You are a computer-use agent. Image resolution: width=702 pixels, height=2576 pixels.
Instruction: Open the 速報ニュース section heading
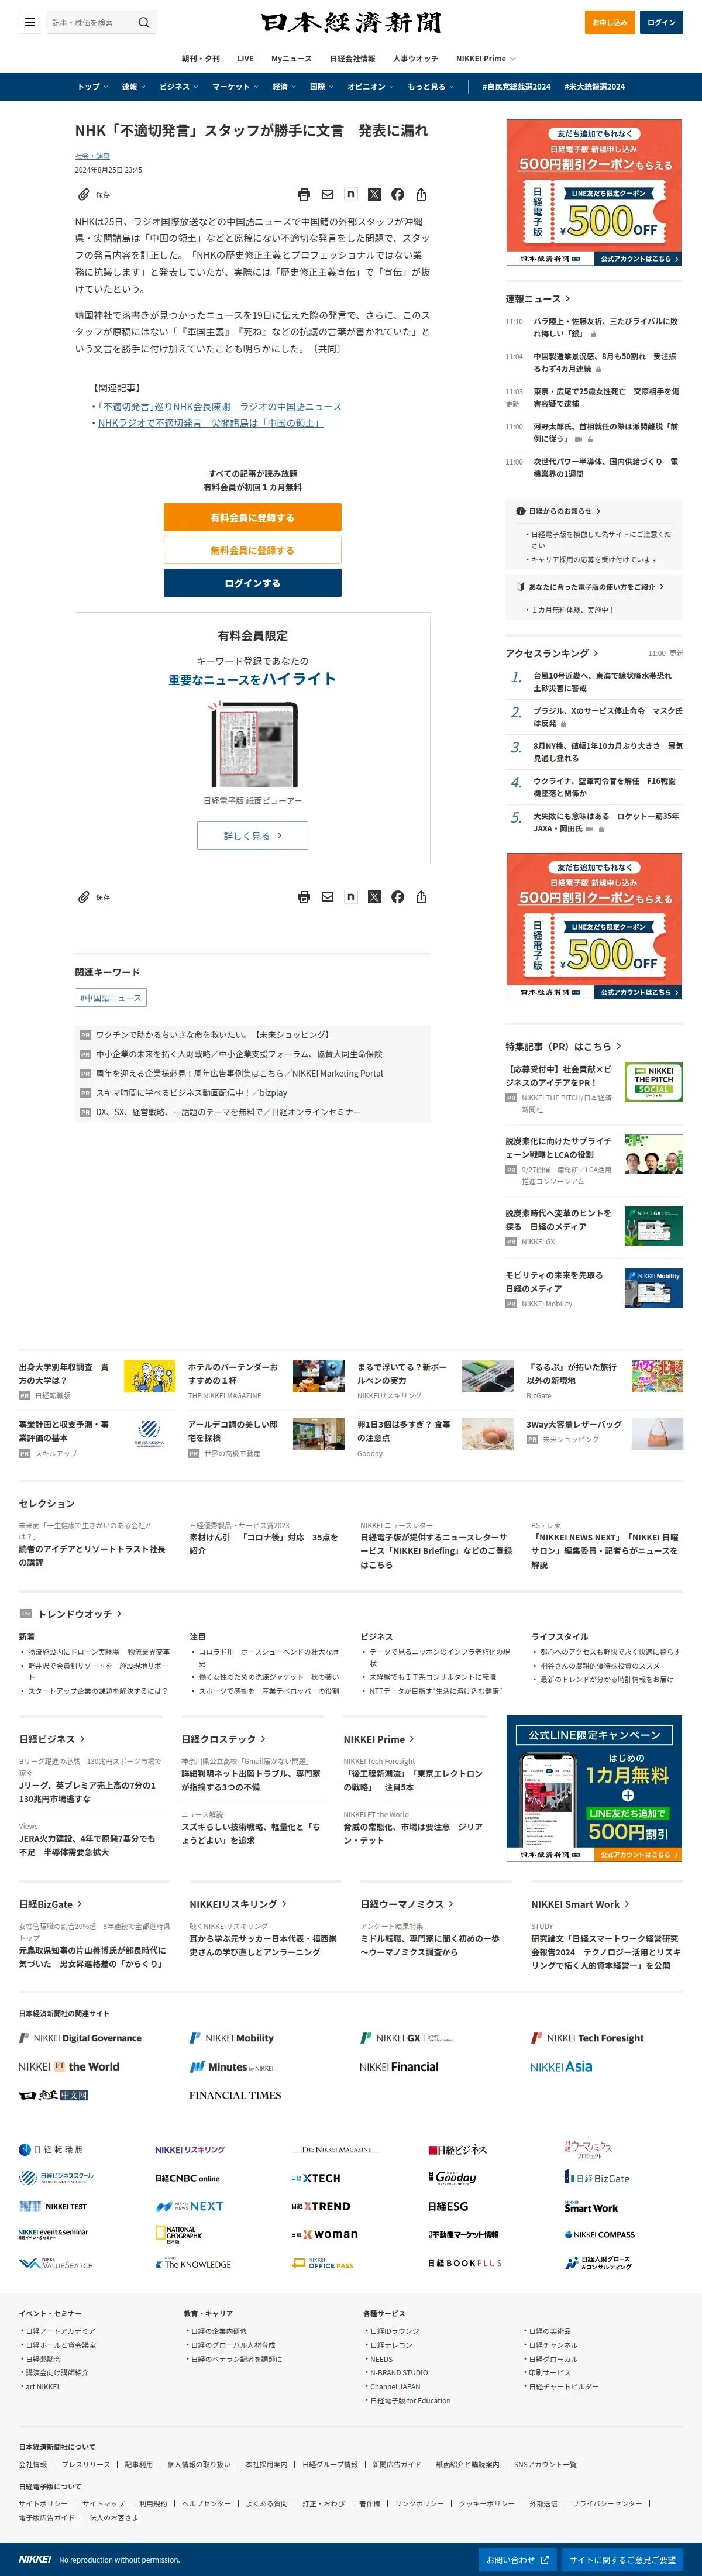538,299
